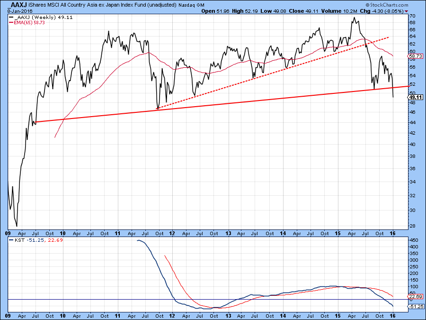Click the -51.25 KST value tag
Viewport: 426px width, 320px height.
(416, 307)
